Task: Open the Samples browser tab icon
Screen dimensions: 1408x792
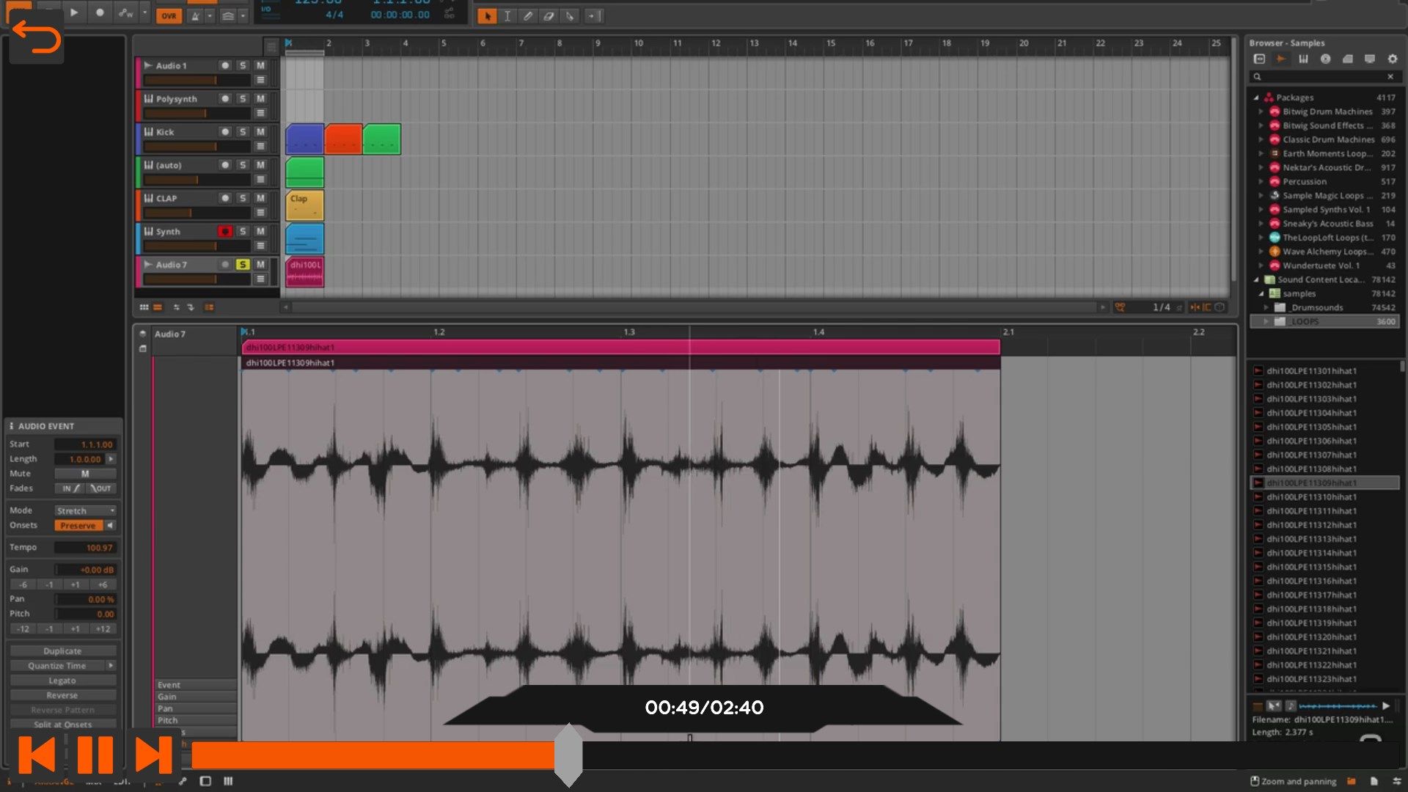Action: pos(1281,59)
